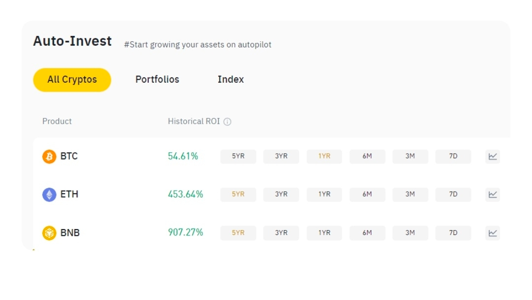532x300 pixels.
Task: Click the ETH product name
Action: [69, 195]
